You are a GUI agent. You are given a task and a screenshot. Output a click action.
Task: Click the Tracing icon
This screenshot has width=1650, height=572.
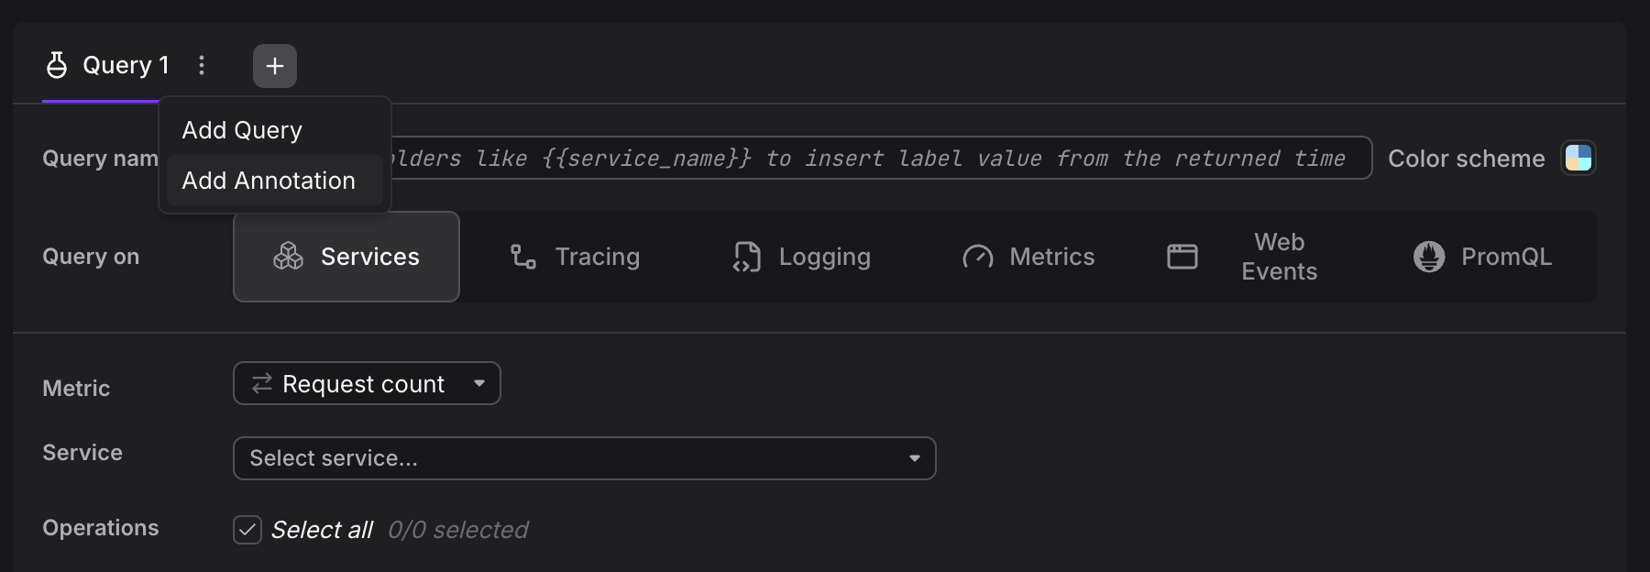click(x=521, y=257)
